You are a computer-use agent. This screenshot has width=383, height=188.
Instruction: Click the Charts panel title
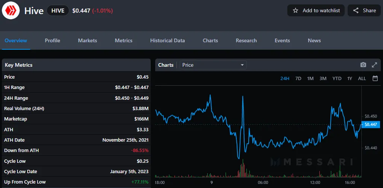click(166, 65)
